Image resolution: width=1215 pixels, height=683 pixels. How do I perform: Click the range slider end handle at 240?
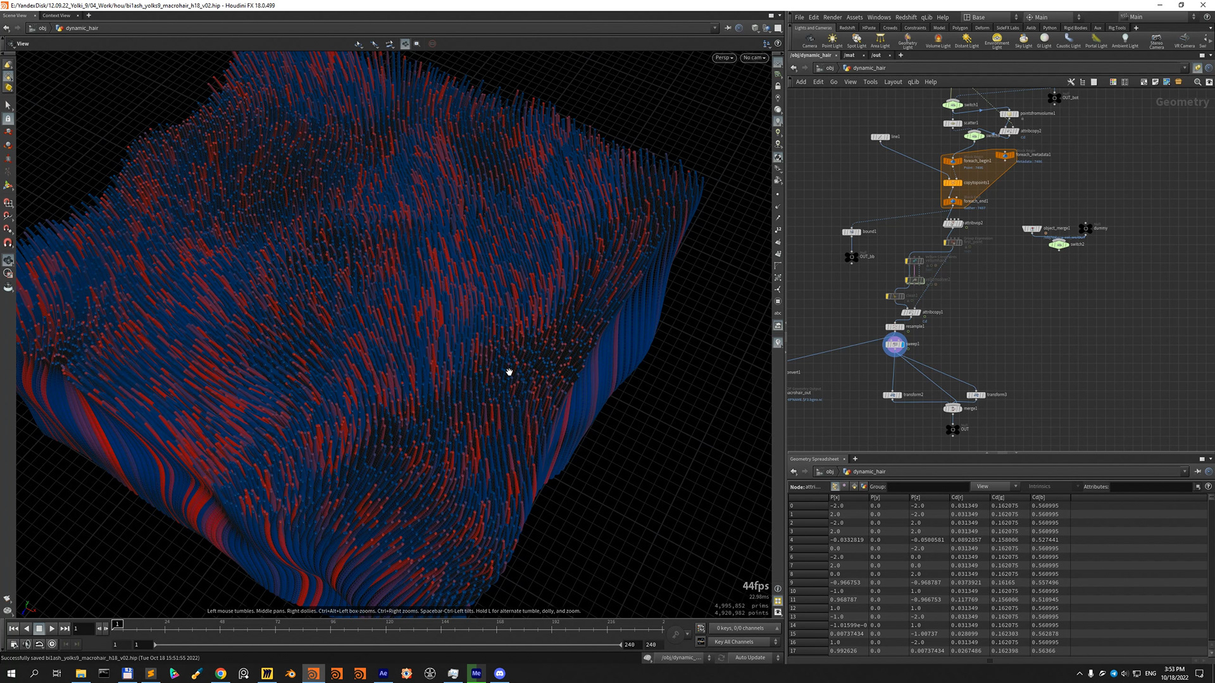click(621, 644)
